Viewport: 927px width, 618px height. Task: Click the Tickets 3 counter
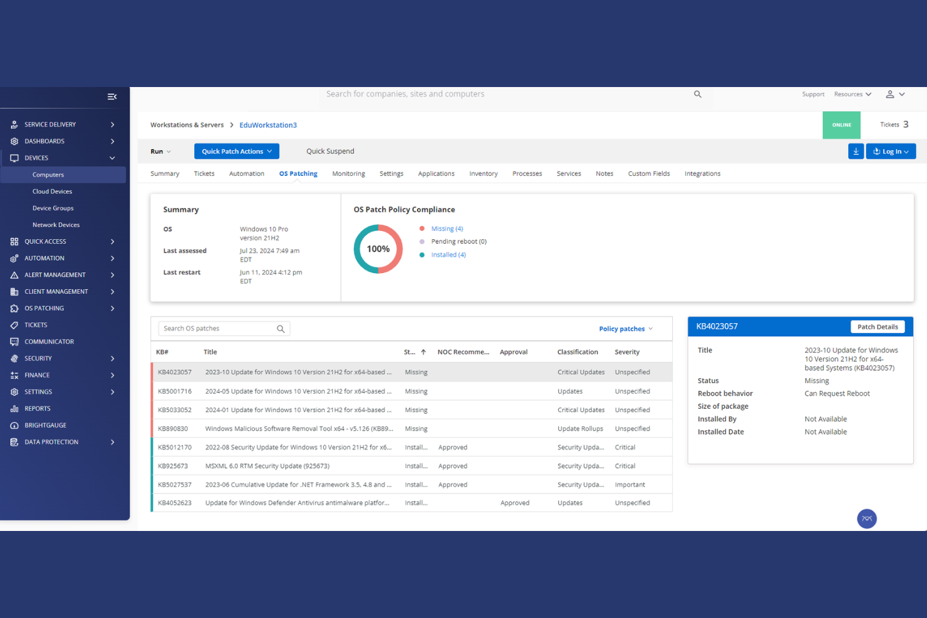(x=894, y=125)
